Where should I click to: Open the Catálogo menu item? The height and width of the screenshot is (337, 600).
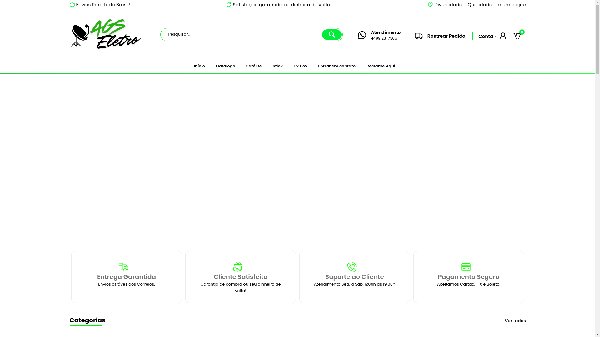click(x=226, y=66)
